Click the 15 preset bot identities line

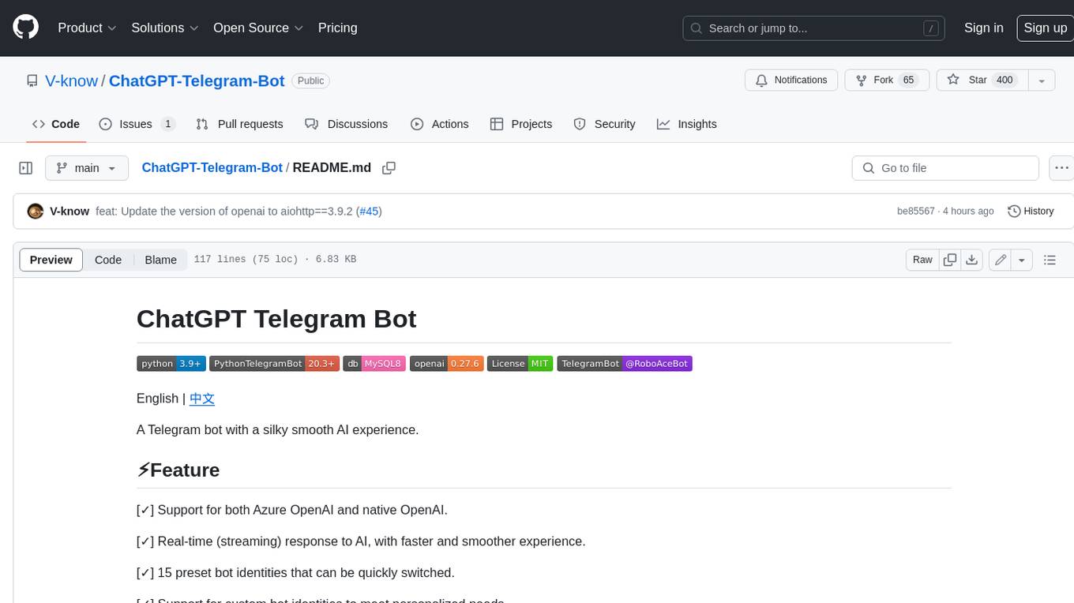pos(295,573)
